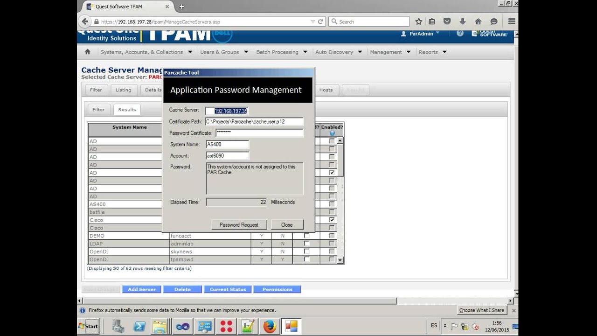Open the Action Center flag tray icon

coord(454,326)
